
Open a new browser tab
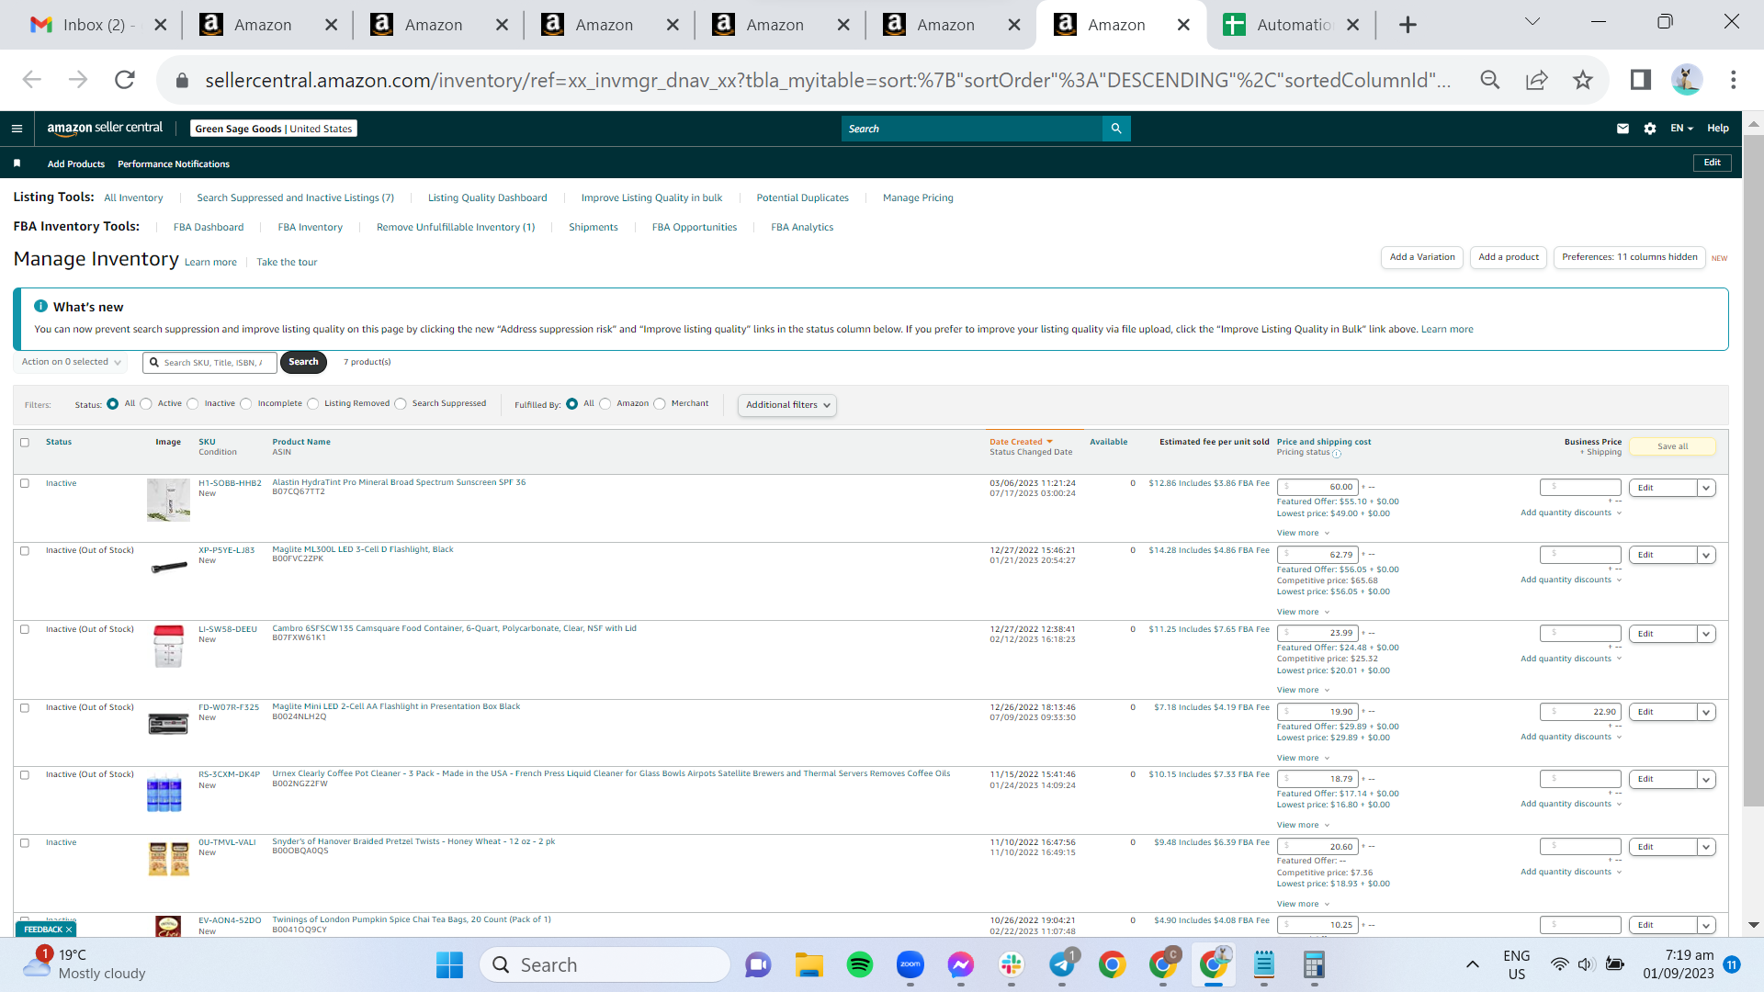1408,25
